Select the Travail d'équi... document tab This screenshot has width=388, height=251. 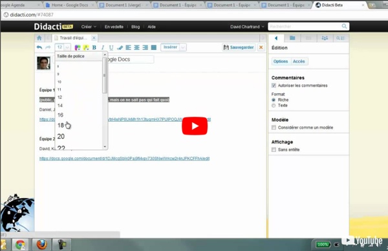pyautogui.click(x=72, y=38)
